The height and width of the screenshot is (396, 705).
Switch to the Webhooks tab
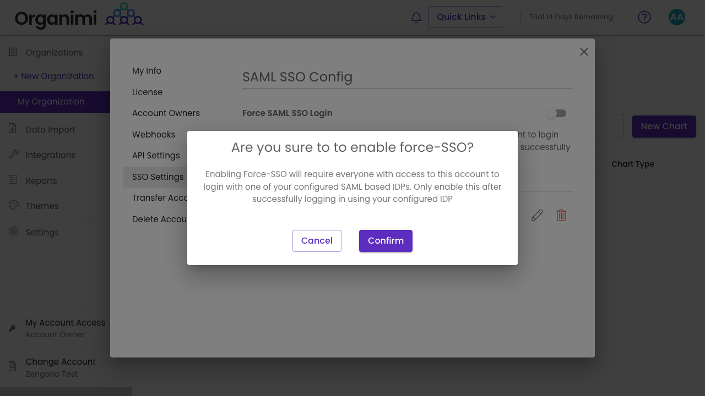[153, 134]
